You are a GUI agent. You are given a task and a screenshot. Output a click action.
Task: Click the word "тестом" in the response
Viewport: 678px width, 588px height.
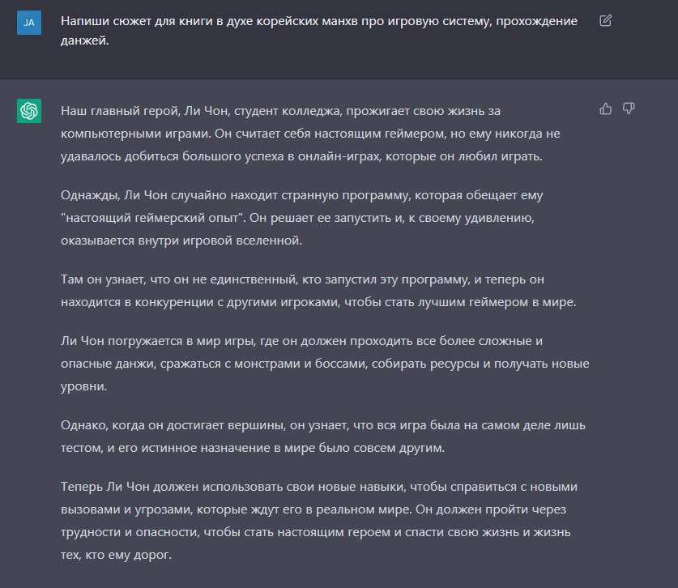tap(80, 448)
